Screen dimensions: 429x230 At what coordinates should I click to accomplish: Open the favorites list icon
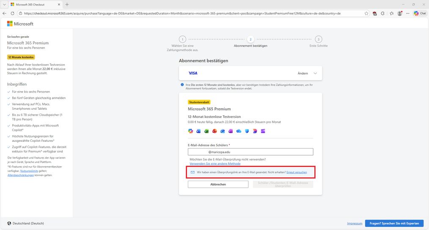[x=391, y=14]
